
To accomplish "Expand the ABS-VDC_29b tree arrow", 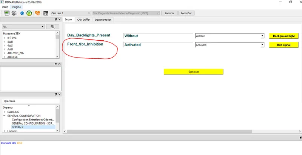I will point(5,53).
